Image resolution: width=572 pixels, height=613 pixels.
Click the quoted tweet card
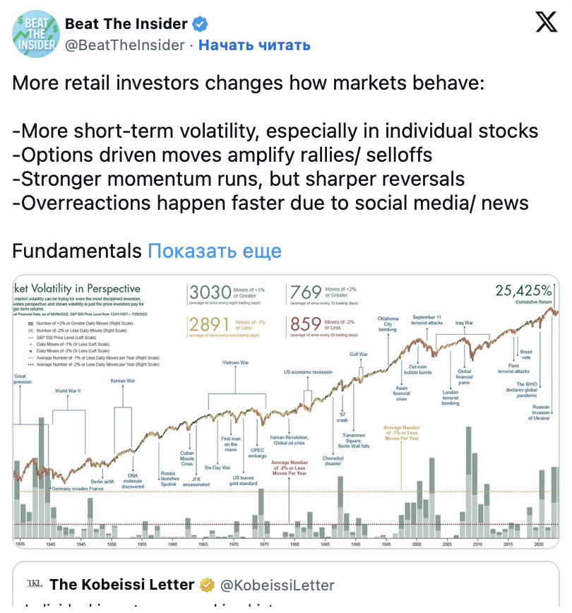286,585
